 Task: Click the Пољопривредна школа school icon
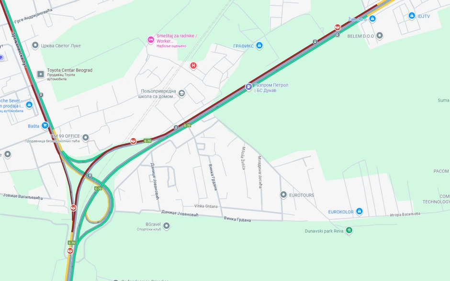pos(181,93)
